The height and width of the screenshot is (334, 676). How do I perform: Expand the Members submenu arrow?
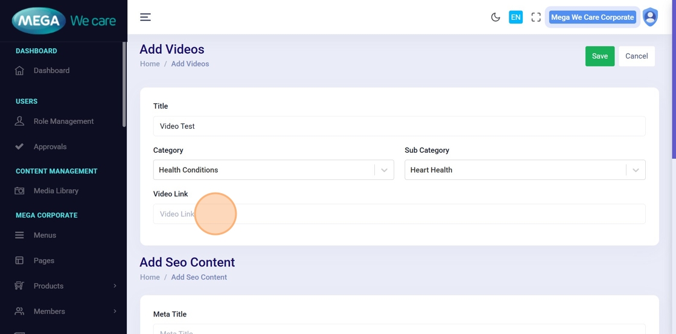pos(115,312)
